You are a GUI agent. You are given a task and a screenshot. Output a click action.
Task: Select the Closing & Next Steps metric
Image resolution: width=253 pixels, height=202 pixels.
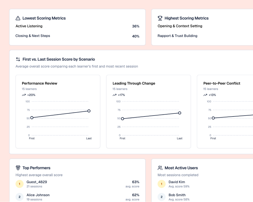tap(33, 36)
